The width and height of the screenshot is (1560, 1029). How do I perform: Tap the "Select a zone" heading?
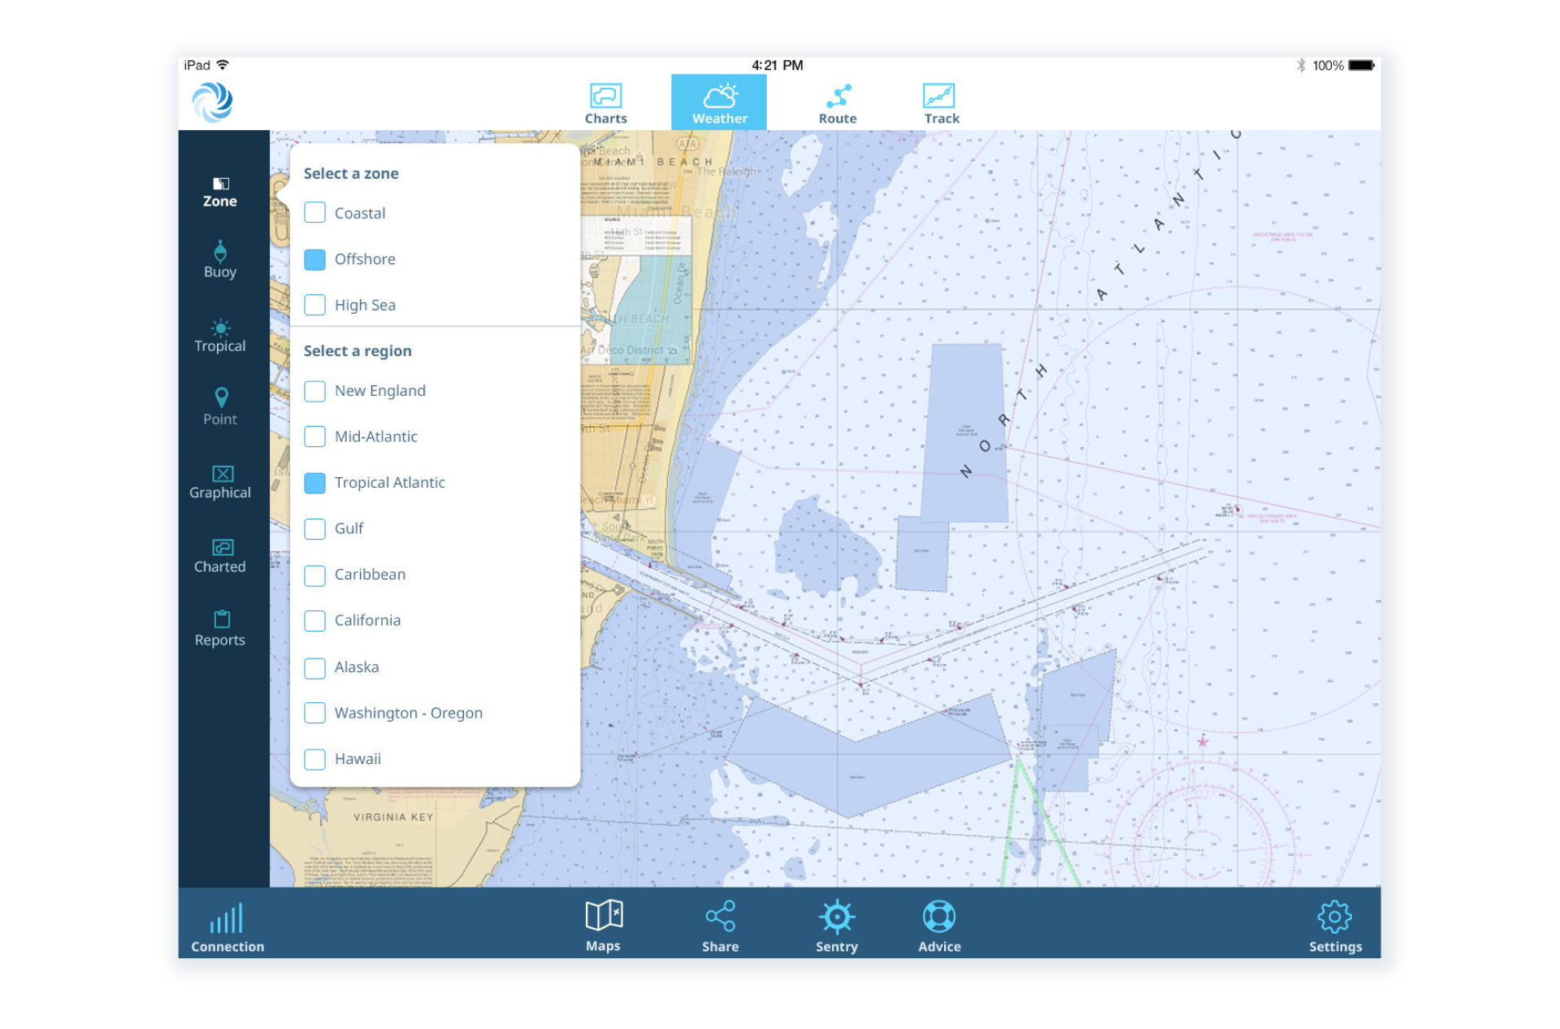[351, 173]
